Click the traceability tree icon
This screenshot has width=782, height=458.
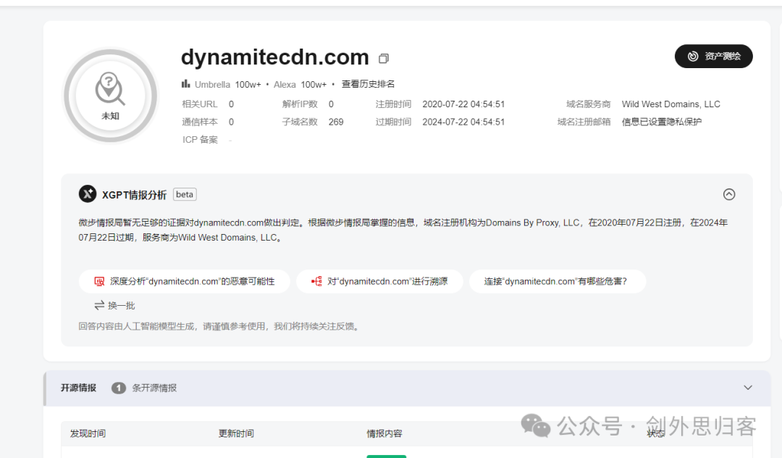316,281
